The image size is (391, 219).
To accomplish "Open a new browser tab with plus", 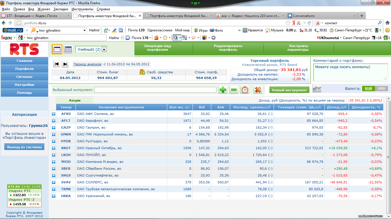I will point(362,16).
